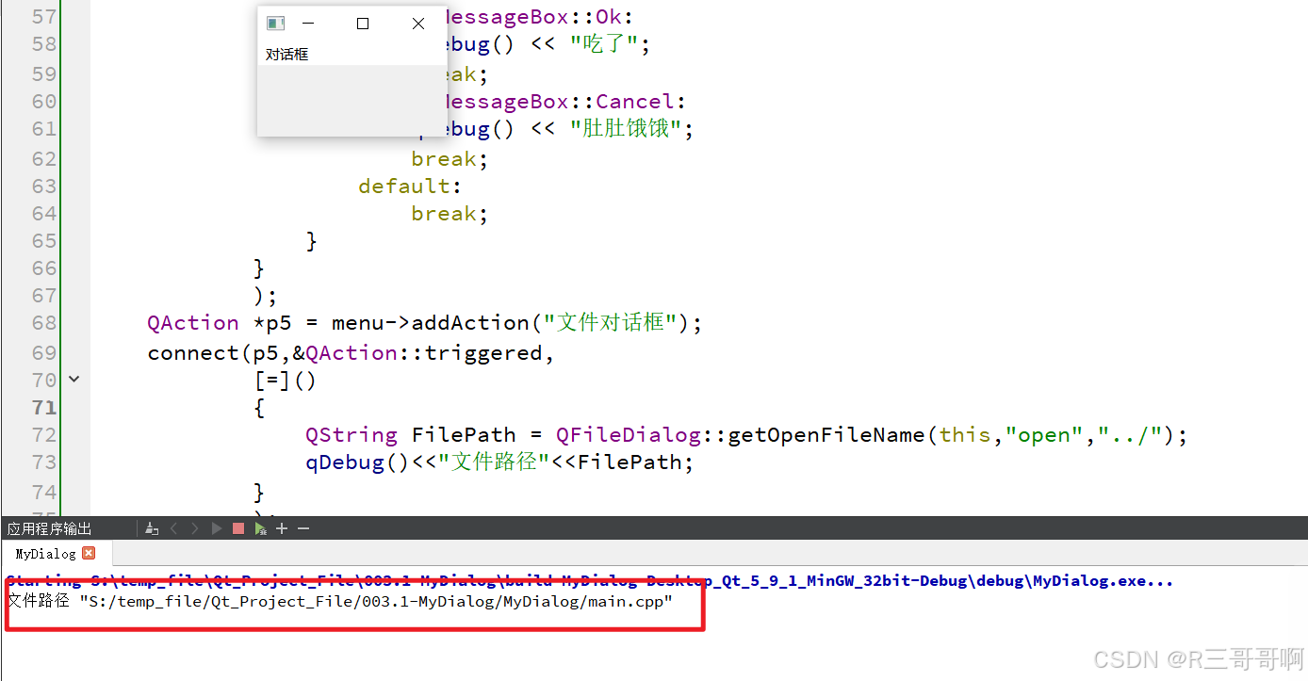The width and height of the screenshot is (1308, 681).
Task: Zoom out output text with minus icon
Action: pyautogui.click(x=303, y=529)
